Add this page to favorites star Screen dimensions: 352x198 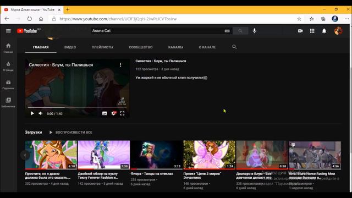tap(299, 19)
